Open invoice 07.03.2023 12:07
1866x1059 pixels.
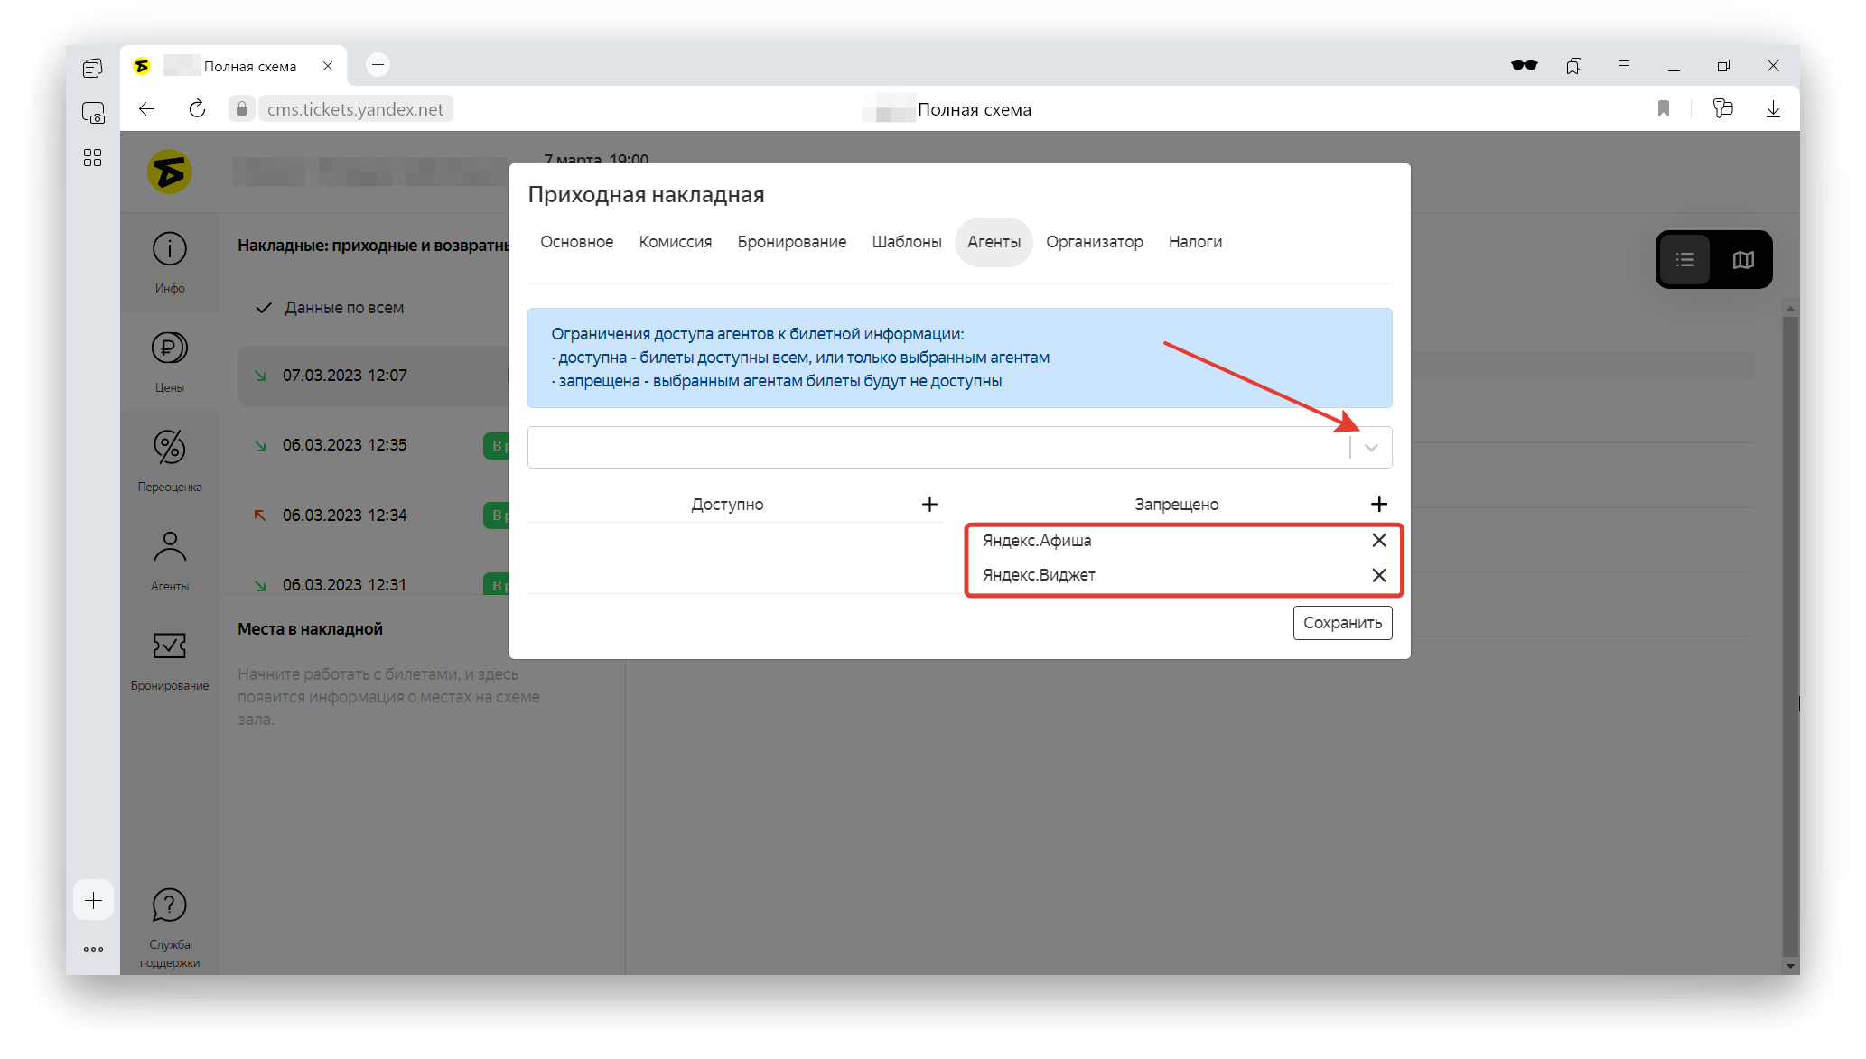[373, 376]
